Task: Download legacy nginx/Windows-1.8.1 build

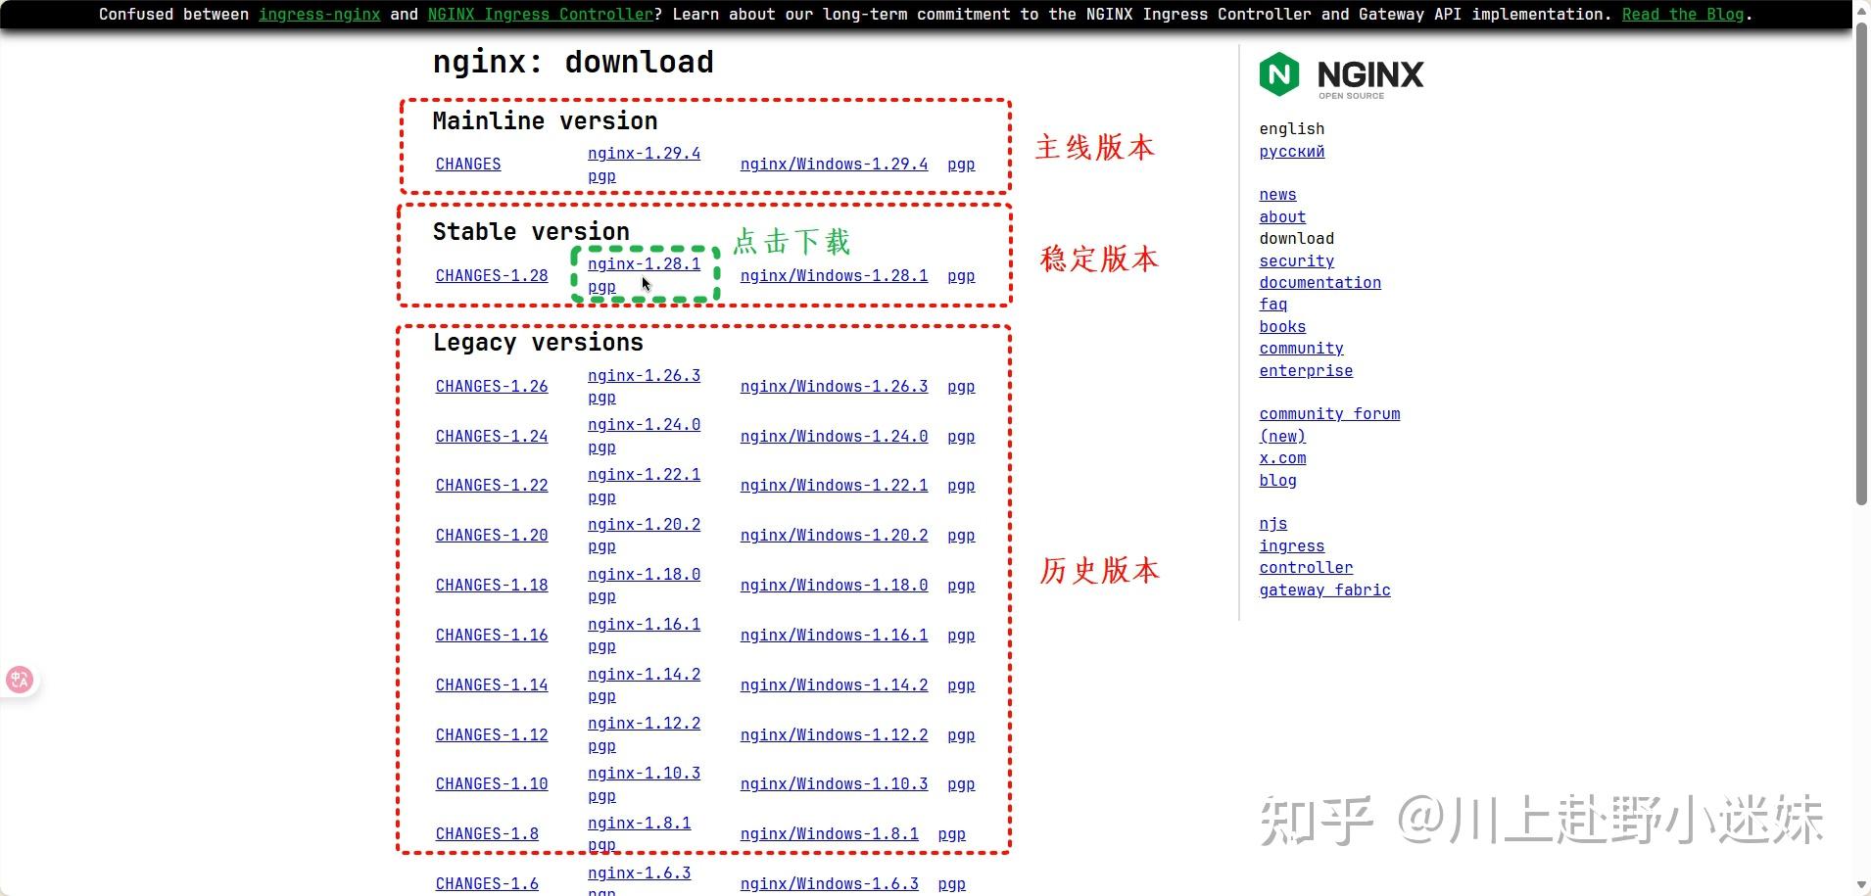Action: coord(829,833)
